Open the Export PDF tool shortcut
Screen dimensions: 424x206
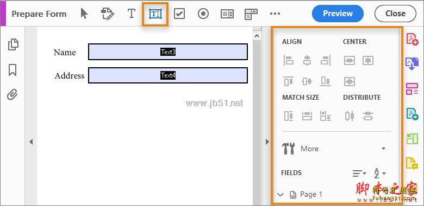412,63
